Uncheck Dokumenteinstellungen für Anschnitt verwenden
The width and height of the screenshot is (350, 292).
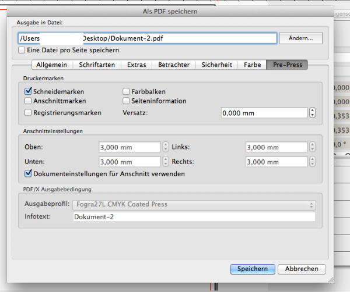(x=28, y=173)
